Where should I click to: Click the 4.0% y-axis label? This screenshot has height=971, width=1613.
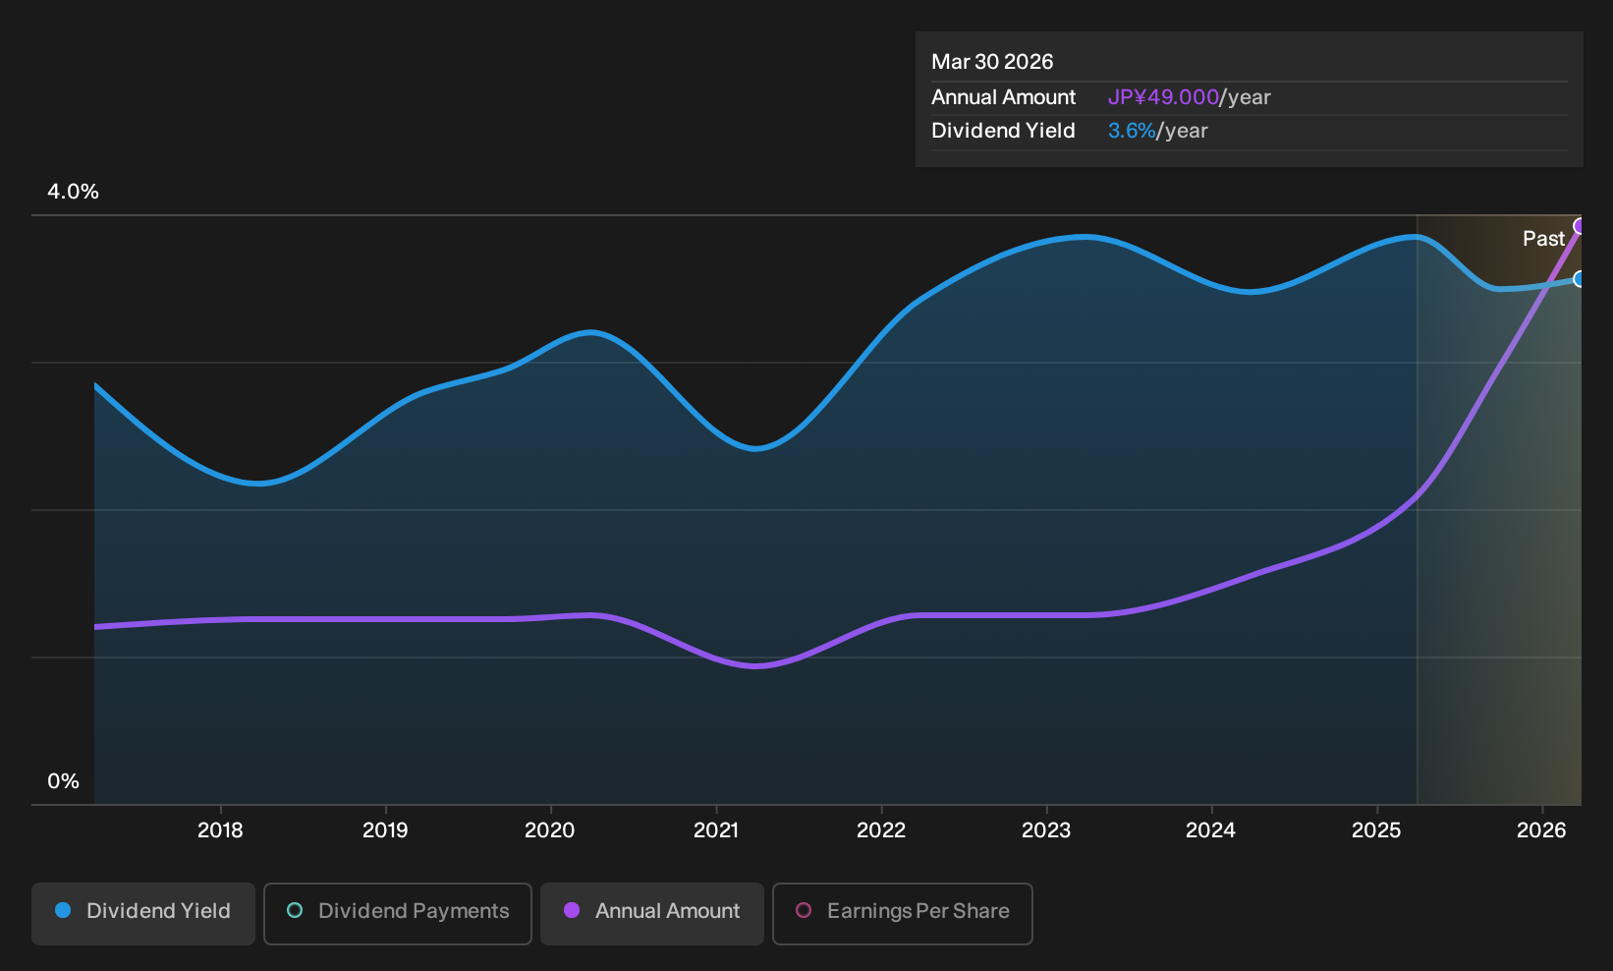(73, 192)
